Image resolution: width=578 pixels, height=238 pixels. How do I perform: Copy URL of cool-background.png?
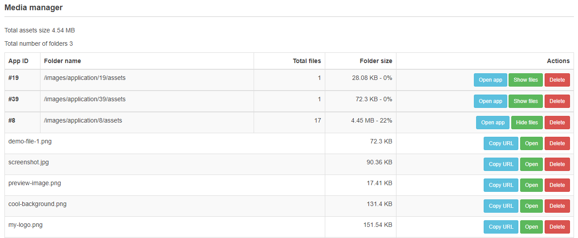click(x=501, y=206)
